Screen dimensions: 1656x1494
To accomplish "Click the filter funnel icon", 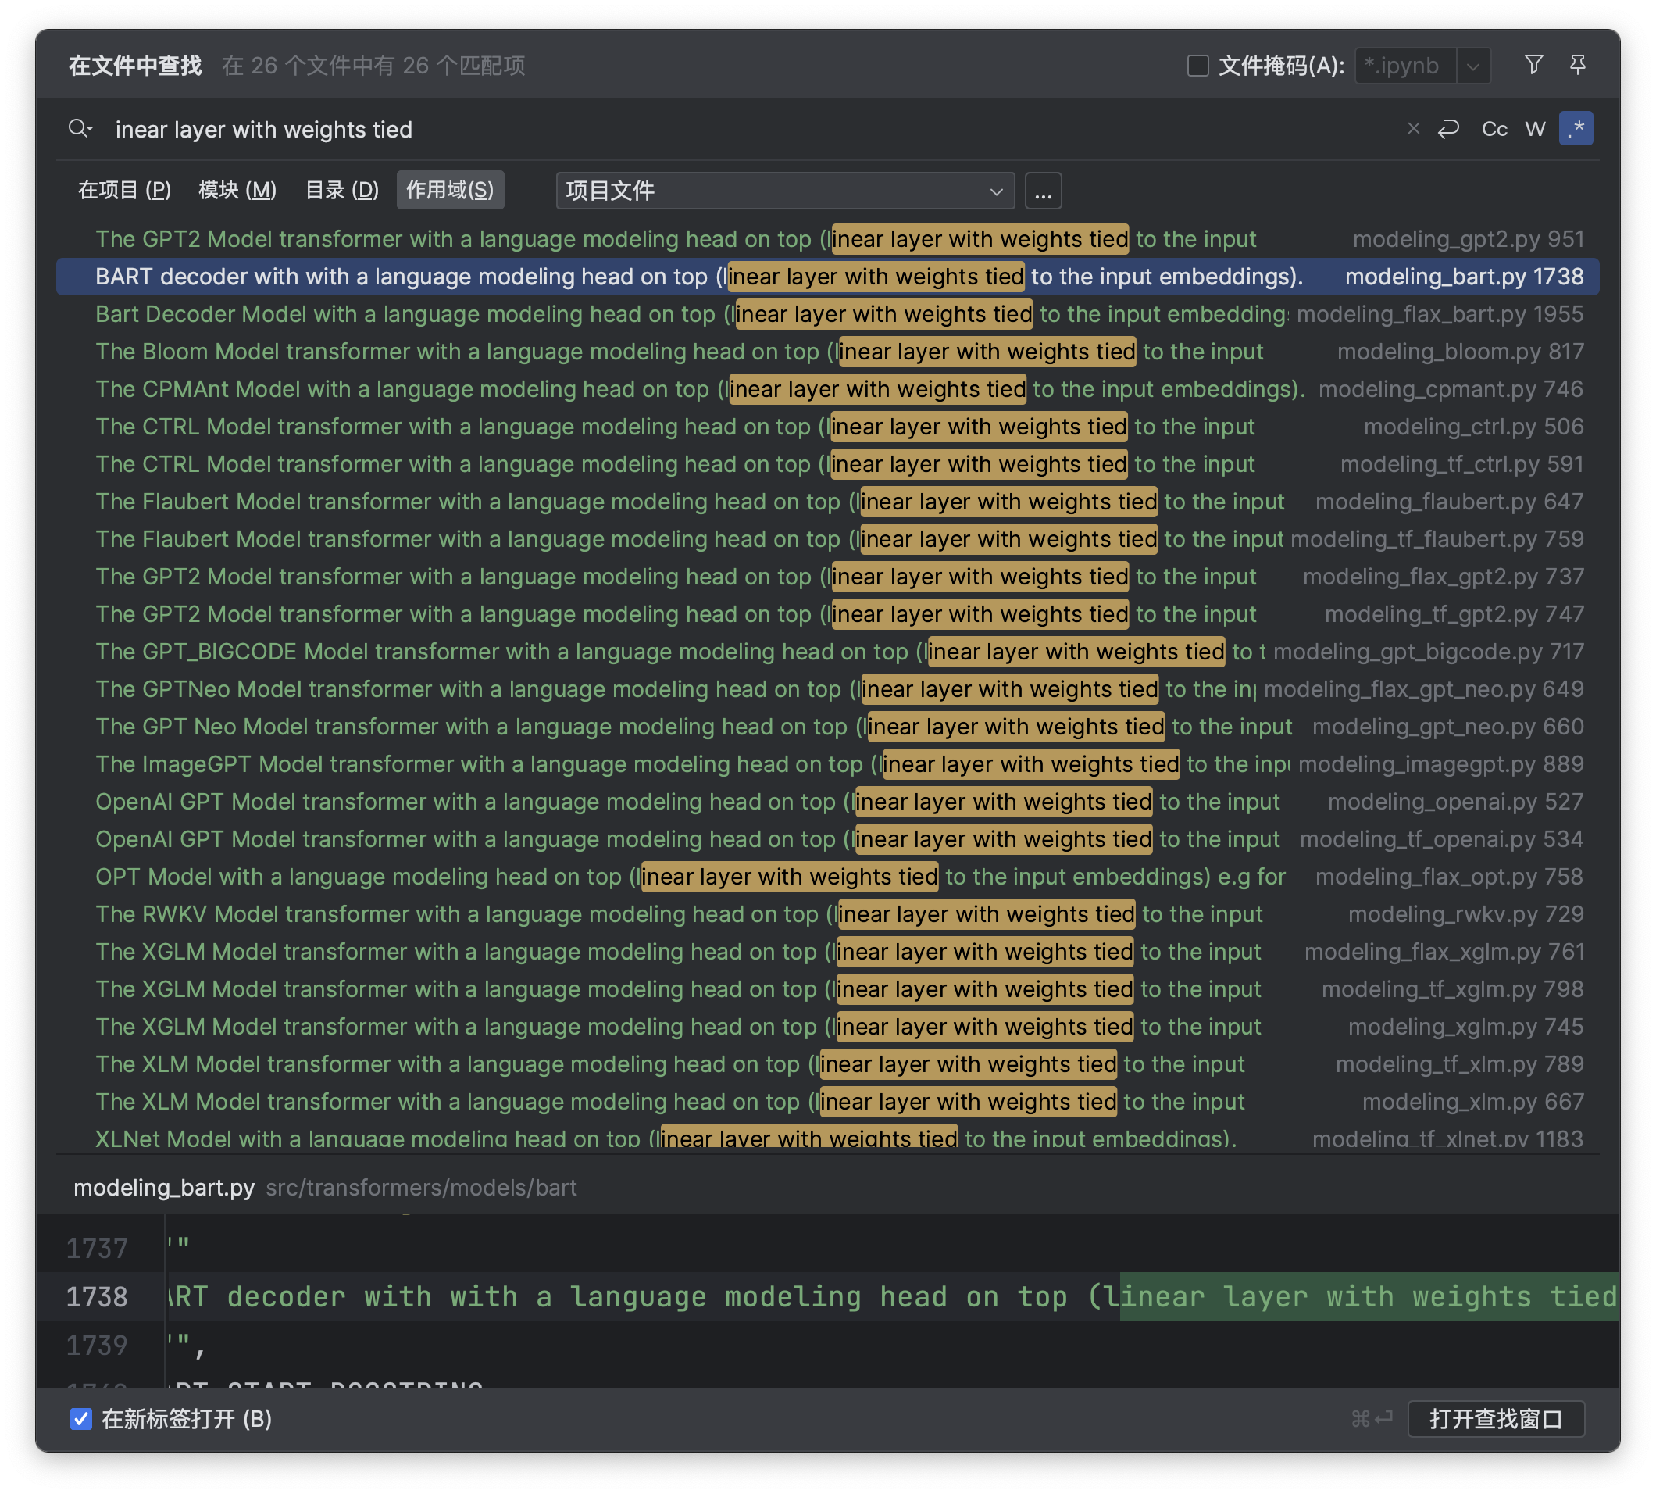I will (1533, 65).
